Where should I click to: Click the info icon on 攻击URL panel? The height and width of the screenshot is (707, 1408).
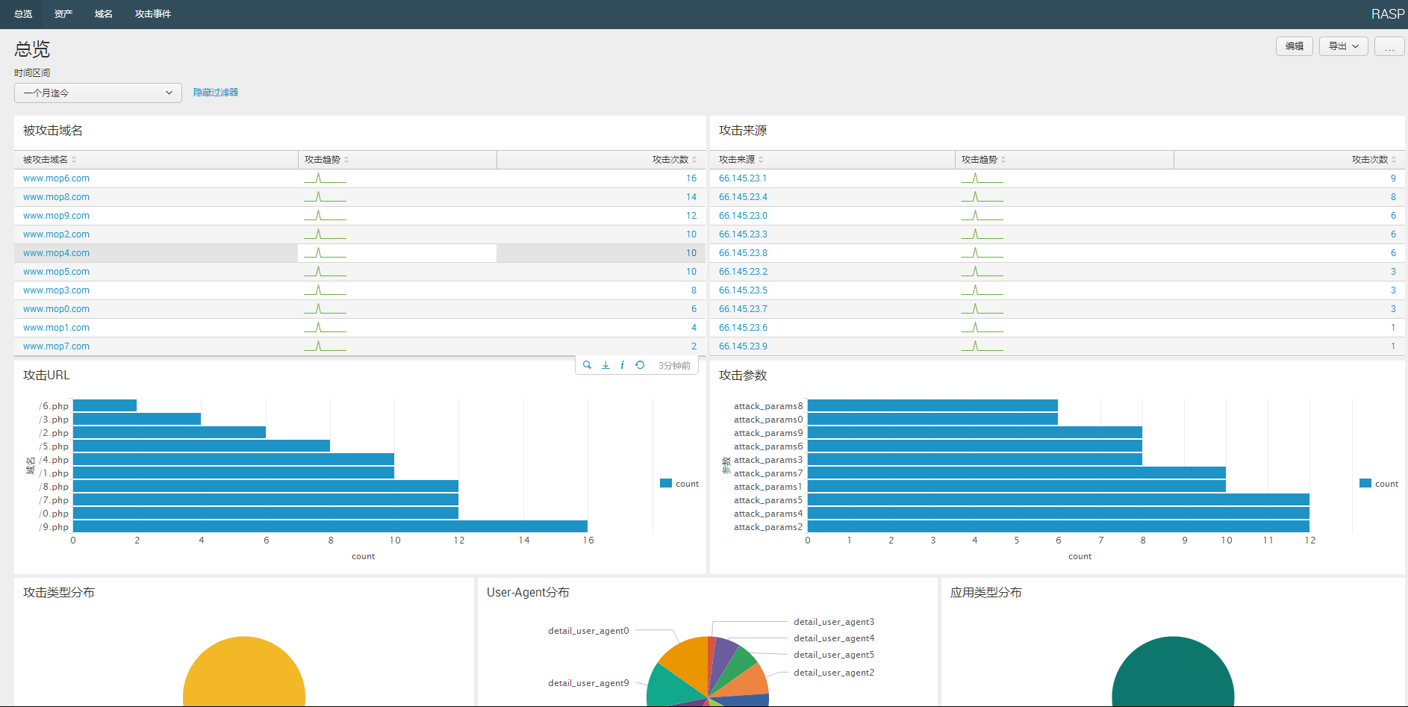[x=622, y=364]
